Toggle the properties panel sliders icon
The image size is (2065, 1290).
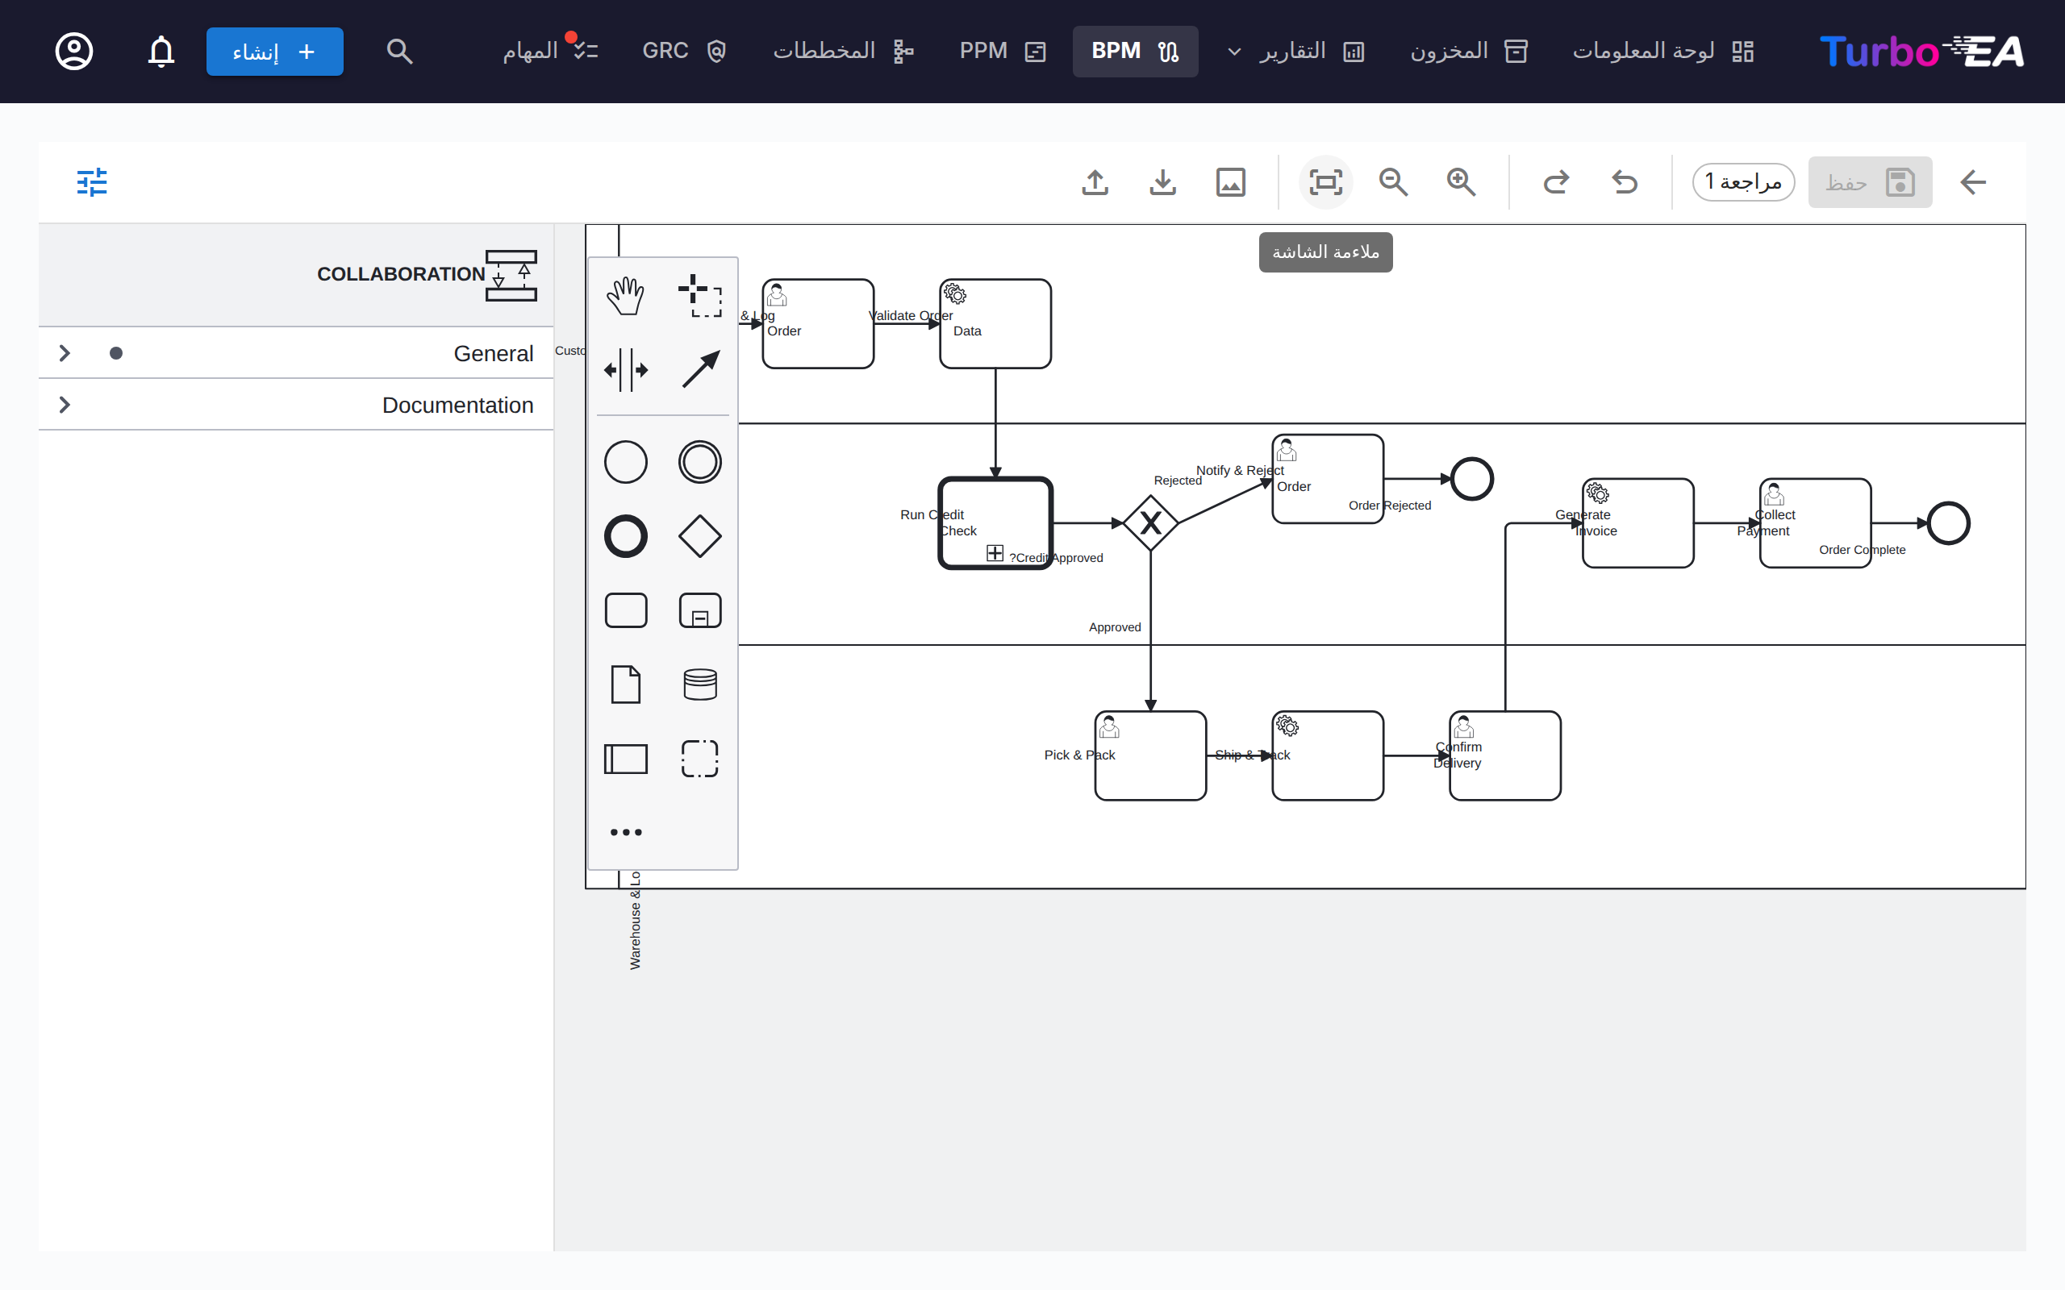tap(92, 181)
